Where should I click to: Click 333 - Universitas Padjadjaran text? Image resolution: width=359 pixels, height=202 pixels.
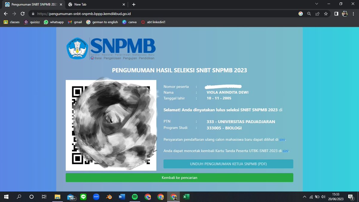click(241, 122)
